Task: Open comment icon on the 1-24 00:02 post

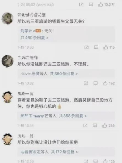Action: point(91,5)
